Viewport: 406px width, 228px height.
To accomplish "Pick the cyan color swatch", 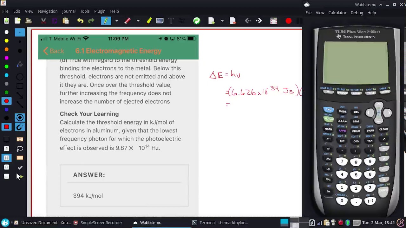I will click(x=6, y=75).
